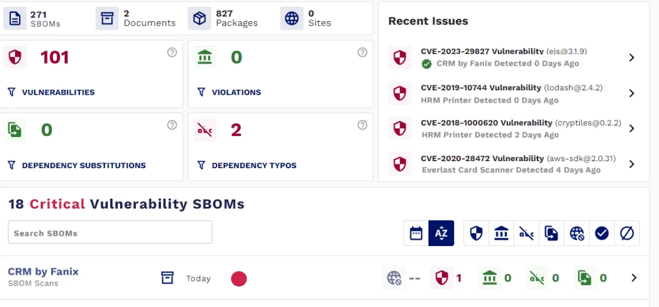This screenshot has width=659, height=307.
Task: Expand CVE-2019-10744 lodash issue
Action: click(x=631, y=93)
